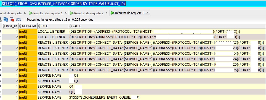Close the Résultat de requête 2 tab

(107, 13)
